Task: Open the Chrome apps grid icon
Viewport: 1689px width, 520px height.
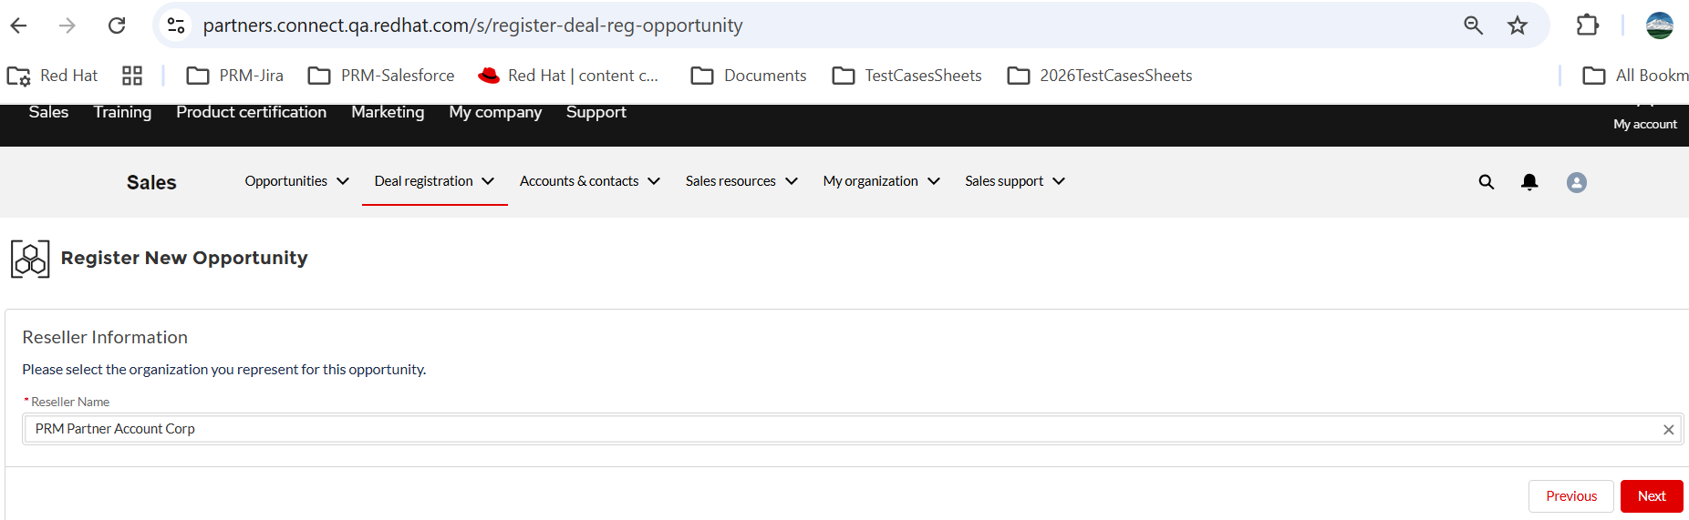Action: tap(132, 76)
